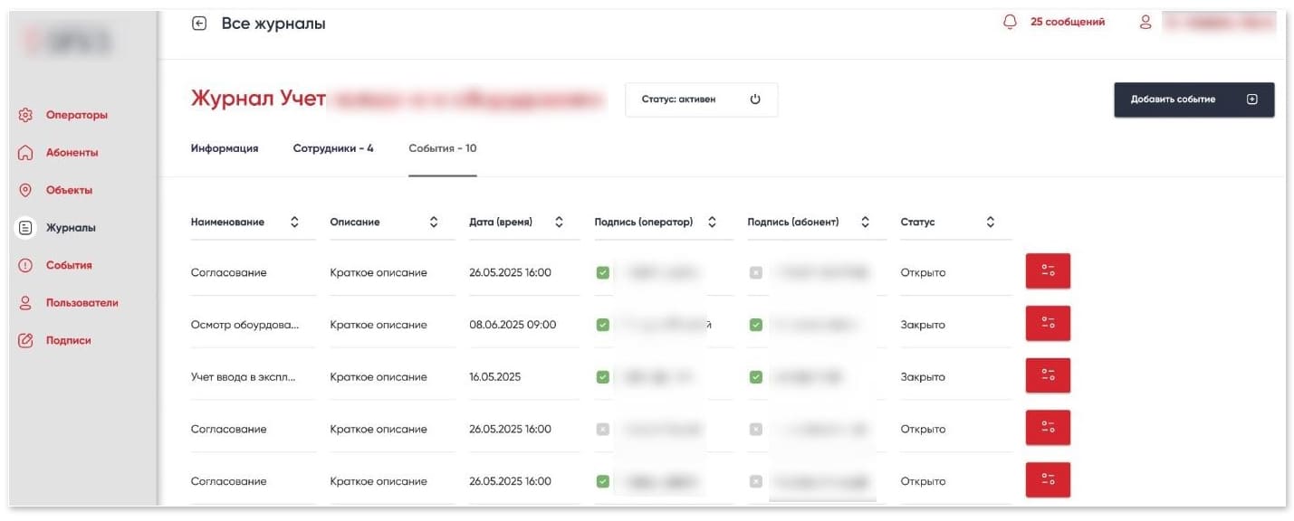Sort table by Статус column arrows

point(991,222)
